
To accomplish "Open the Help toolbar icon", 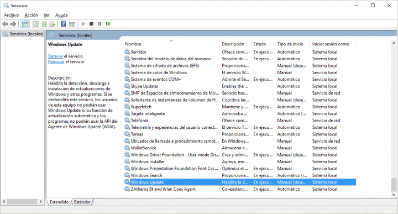I will pos(64,24).
